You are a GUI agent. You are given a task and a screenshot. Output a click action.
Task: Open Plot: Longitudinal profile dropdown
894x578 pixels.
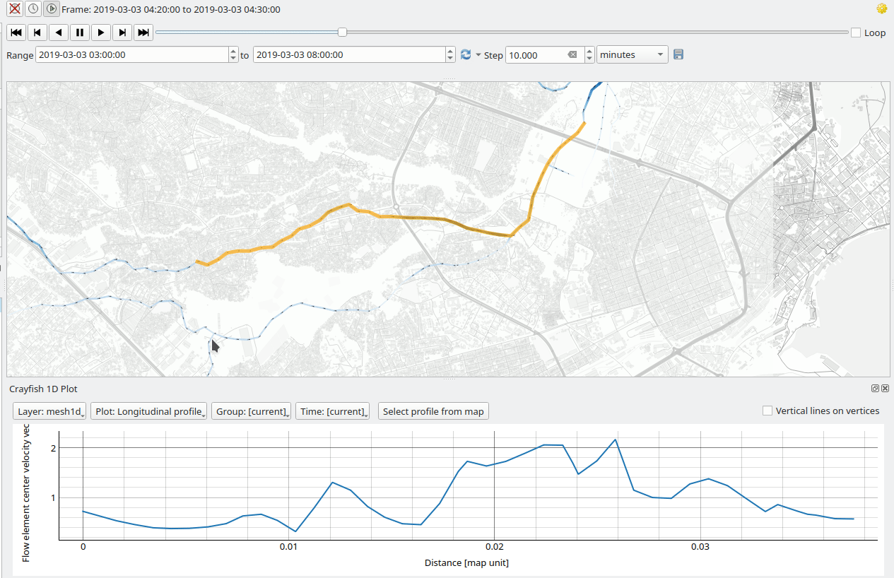[149, 411]
